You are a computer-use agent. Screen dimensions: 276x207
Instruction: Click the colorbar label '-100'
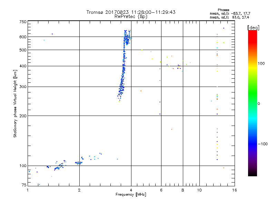coord(263,144)
